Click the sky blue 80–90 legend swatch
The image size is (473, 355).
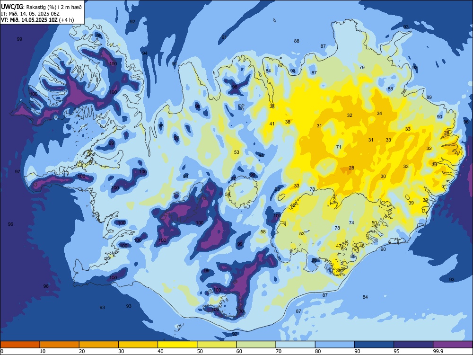pyautogui.click(x=335, y=345)
